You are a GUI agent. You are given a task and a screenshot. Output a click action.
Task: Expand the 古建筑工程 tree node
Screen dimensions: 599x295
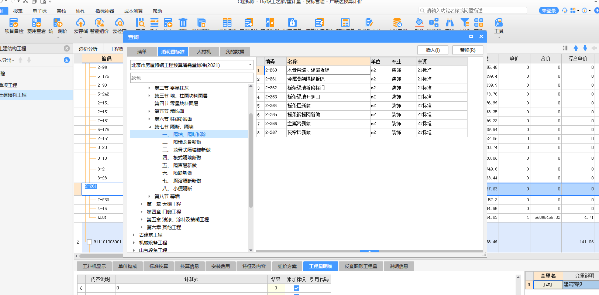(134, 235)
